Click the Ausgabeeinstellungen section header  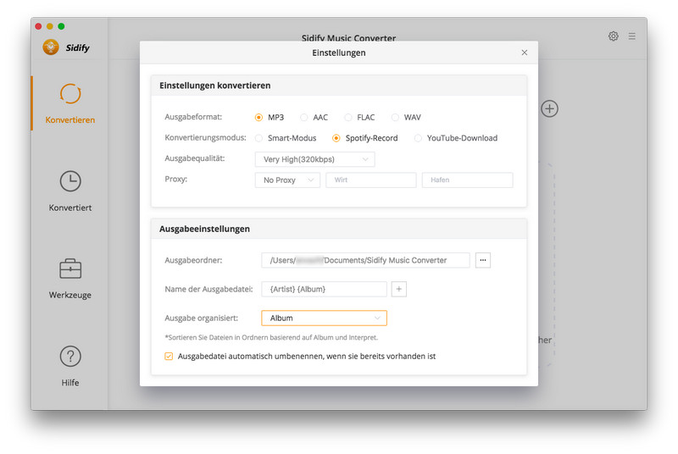tap(204, 229)
